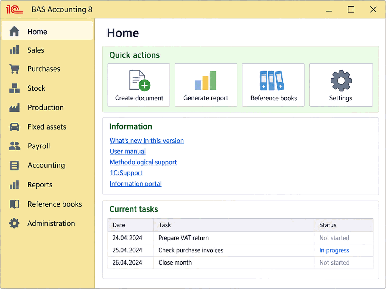The image size is (386, 289).
Task: Click the date 24.04.2024
Action: pyautogui.click(x=127, y=238)
